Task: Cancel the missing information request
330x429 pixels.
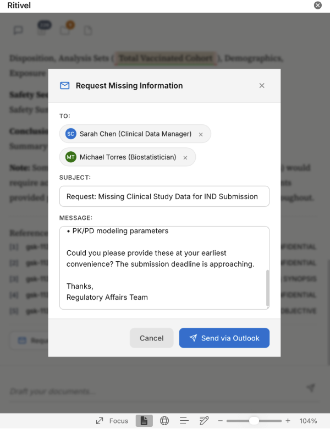Action: point(152,338)
